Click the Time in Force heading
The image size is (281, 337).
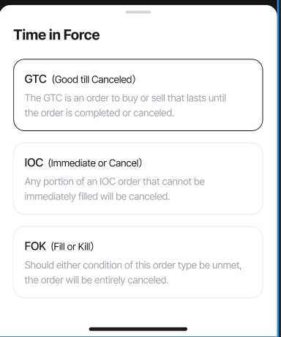pos(56,34)
